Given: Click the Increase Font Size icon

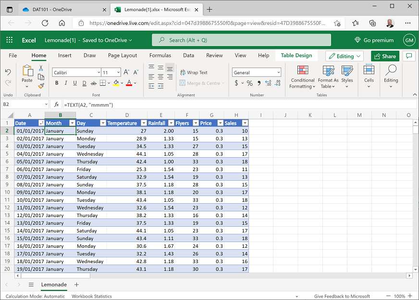Looking at the screenshot, I should coord(126,72).
